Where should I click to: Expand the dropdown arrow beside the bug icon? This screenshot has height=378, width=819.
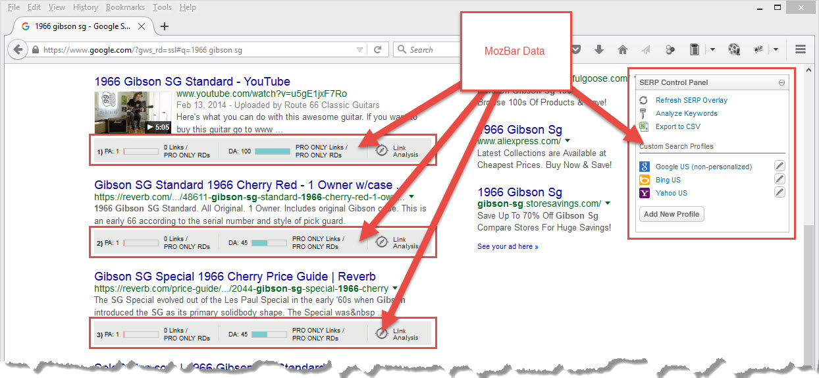776,49
